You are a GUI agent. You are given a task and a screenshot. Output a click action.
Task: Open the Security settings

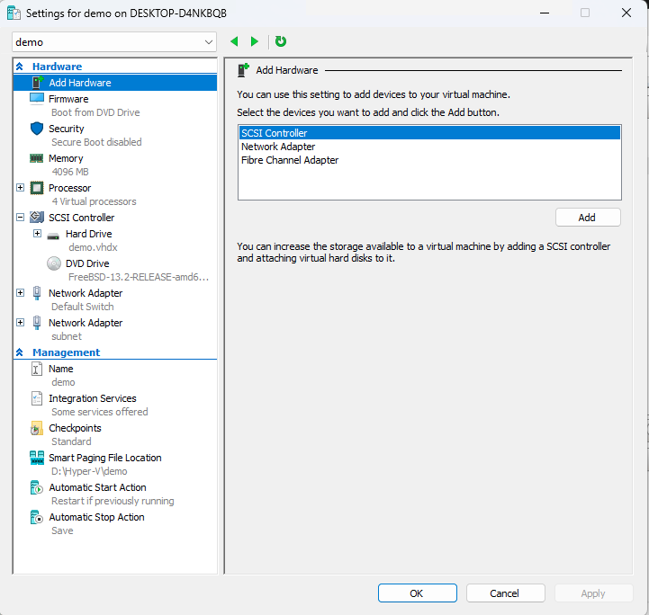pos(67,129)
